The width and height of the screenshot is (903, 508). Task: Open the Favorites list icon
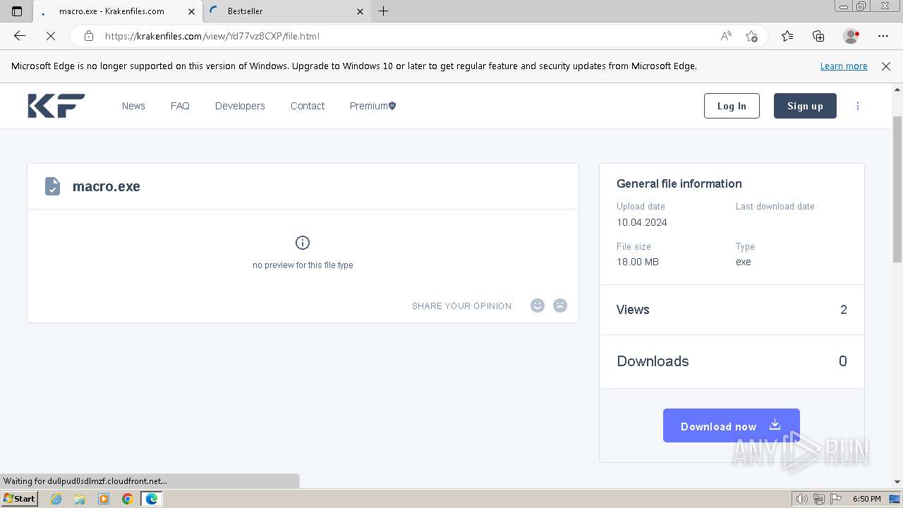(x=787, y=36)
